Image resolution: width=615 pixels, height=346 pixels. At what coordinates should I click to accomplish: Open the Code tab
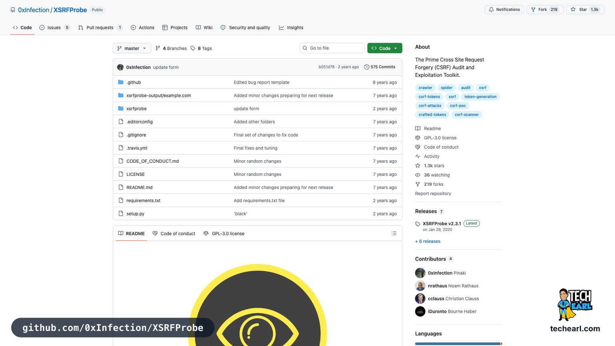pos(22,28)
